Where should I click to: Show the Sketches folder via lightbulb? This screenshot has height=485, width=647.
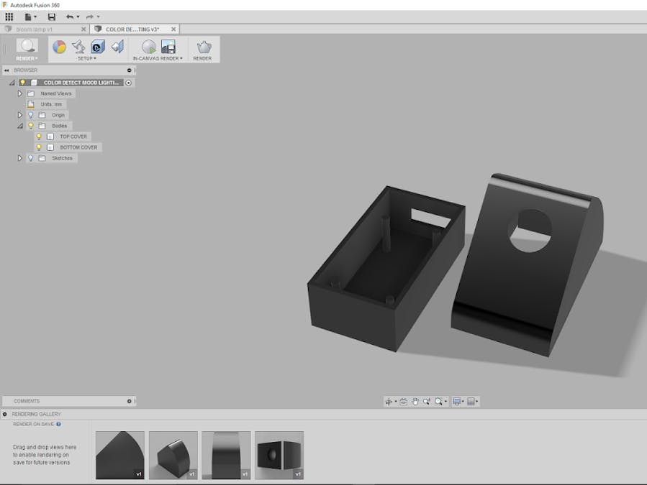click(x=30, y=158)
